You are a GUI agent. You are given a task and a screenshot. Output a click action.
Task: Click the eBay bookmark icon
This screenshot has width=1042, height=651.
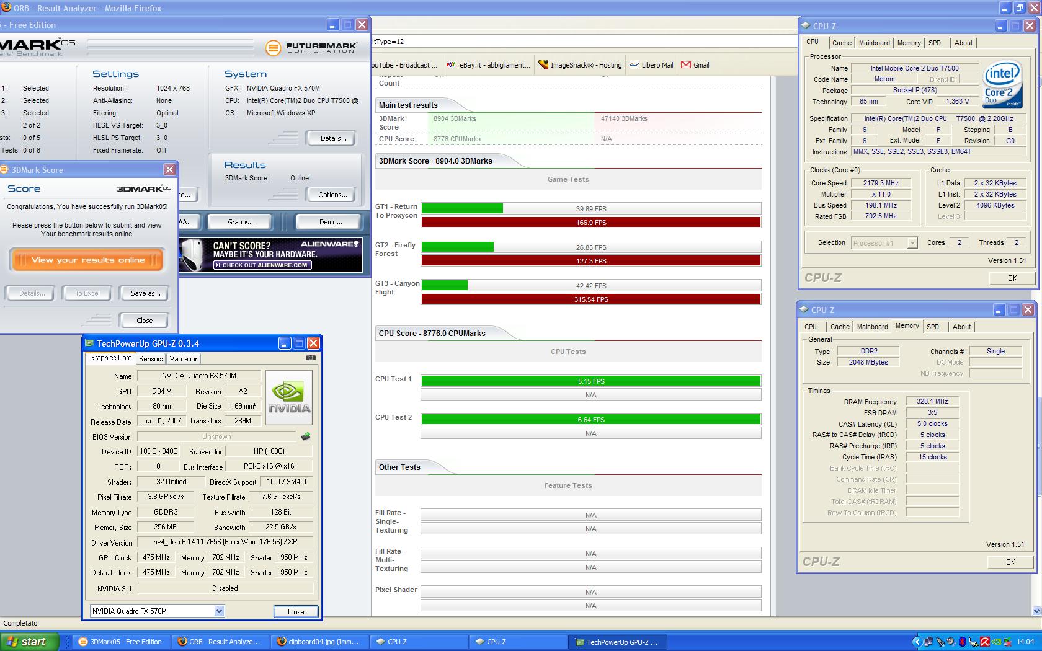point(452,64)
